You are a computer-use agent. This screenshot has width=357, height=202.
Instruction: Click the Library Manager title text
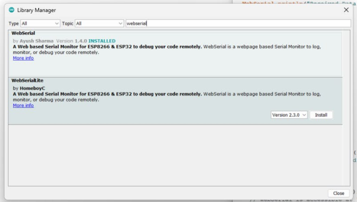coord(36,10)
